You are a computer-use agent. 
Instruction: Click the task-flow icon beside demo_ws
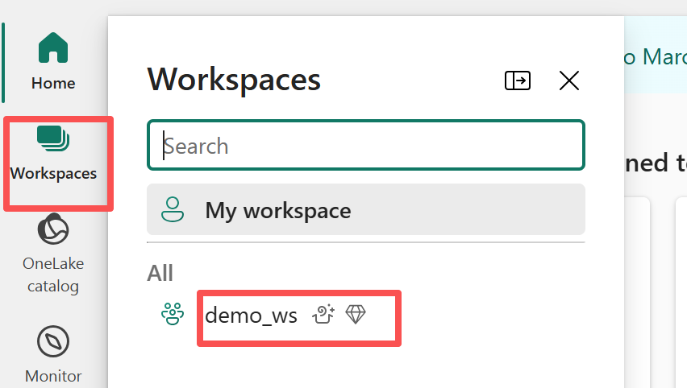(323, 314)
